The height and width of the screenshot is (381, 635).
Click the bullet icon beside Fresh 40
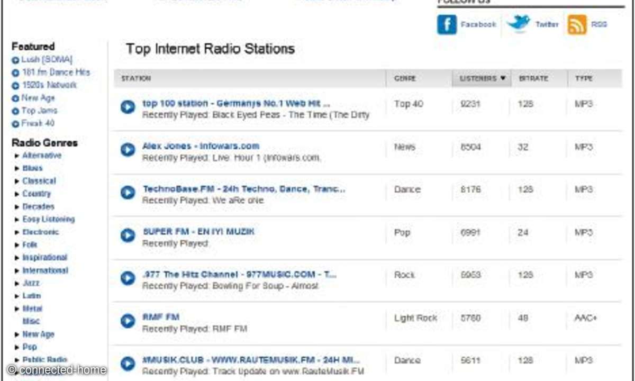pos(15,124)
